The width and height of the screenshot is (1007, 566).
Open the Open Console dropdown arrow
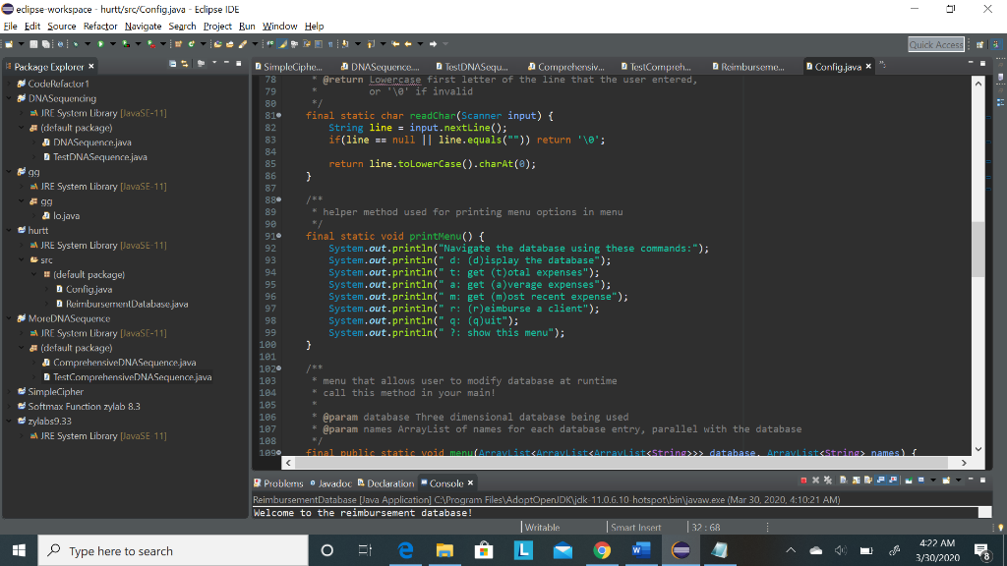point(958,480)
